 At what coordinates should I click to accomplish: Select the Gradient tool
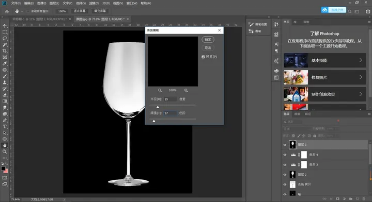[5, 101]
